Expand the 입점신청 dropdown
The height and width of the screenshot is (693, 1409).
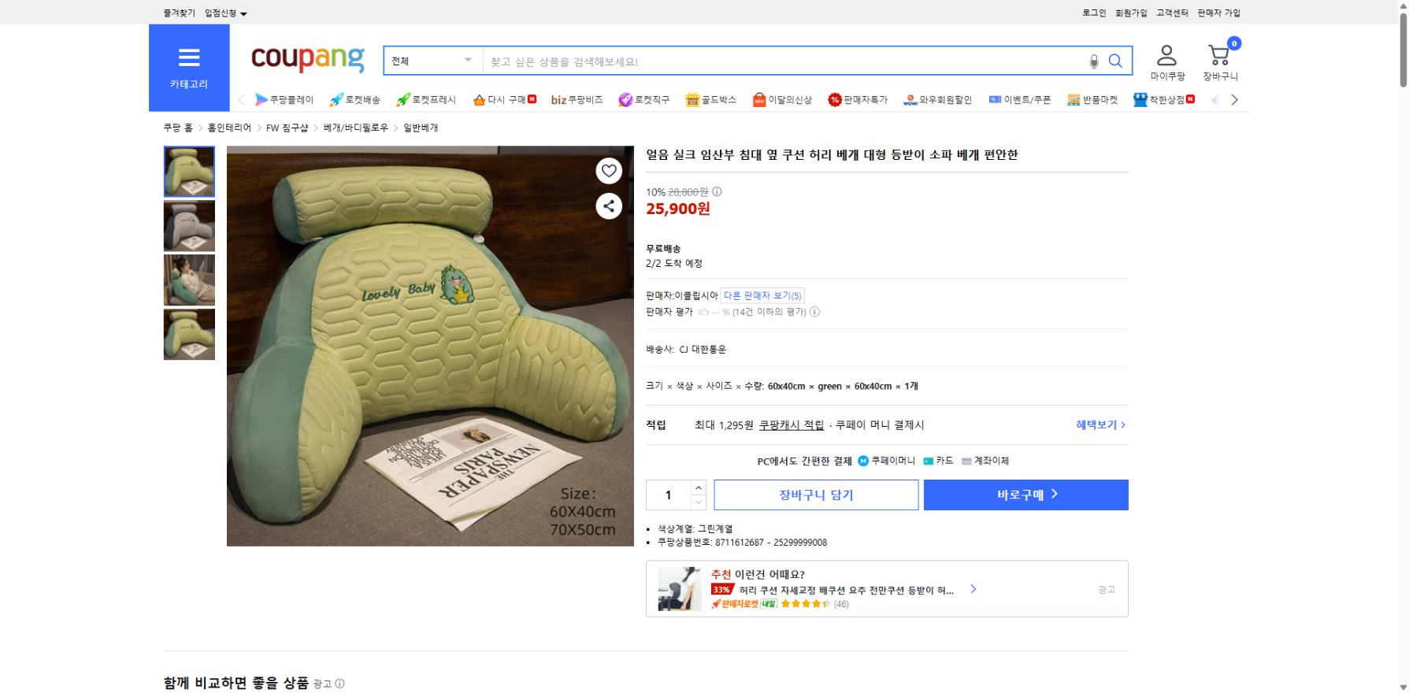223,13
